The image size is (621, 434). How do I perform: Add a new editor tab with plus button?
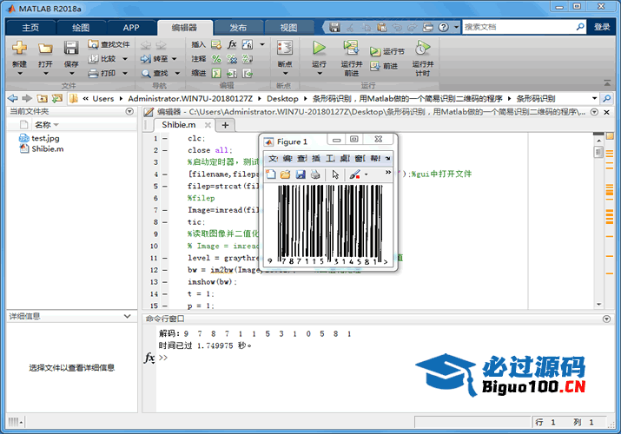tap(225, 125)
